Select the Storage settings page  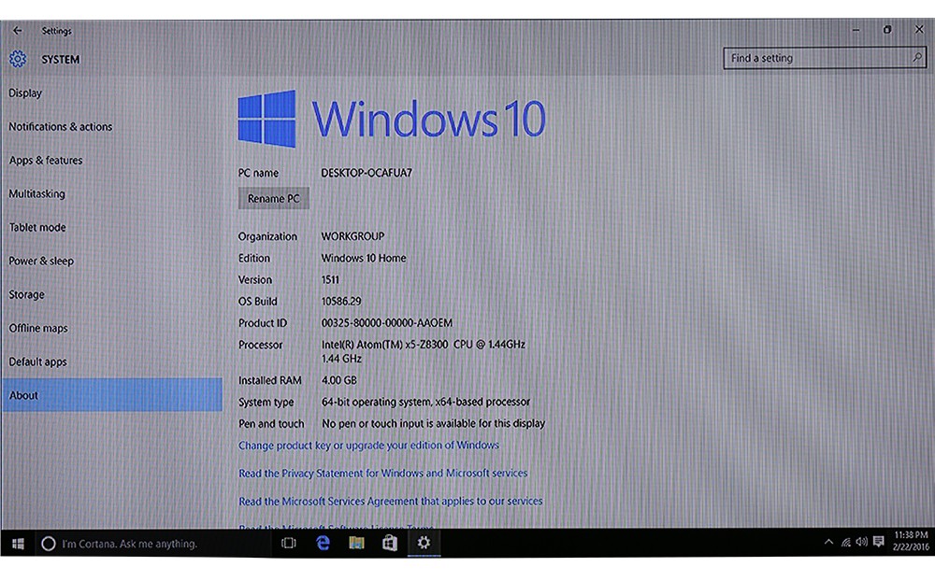click(x=26, y=295)
